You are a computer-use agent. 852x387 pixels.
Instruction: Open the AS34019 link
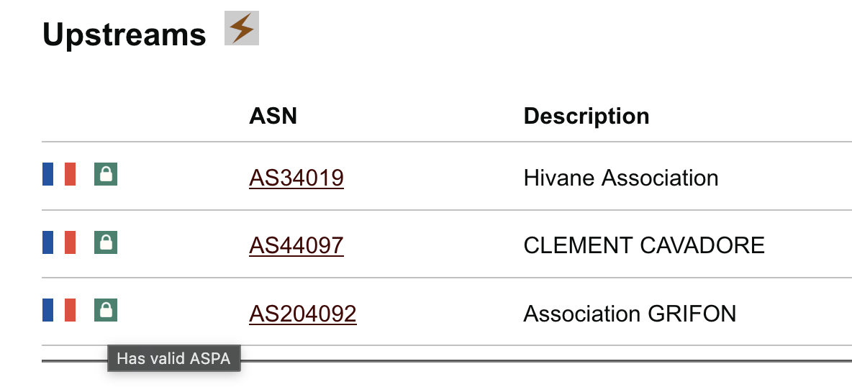[x=296, y=178]
